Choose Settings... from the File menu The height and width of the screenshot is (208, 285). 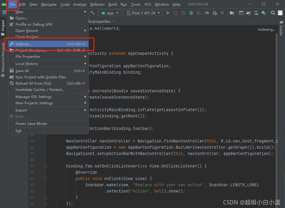point(48,44)
